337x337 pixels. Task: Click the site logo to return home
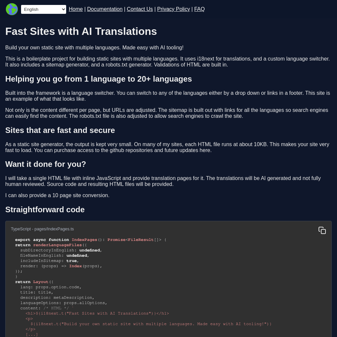click(12, 9)
